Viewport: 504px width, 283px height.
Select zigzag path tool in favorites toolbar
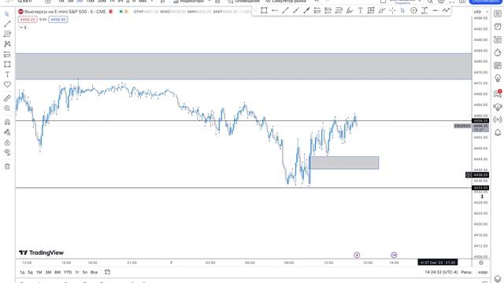[x=446, y=10]
